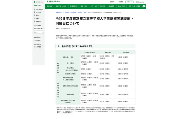Click the 採用情報 header button
Screen dimensions: 179x119
[121, 2]
